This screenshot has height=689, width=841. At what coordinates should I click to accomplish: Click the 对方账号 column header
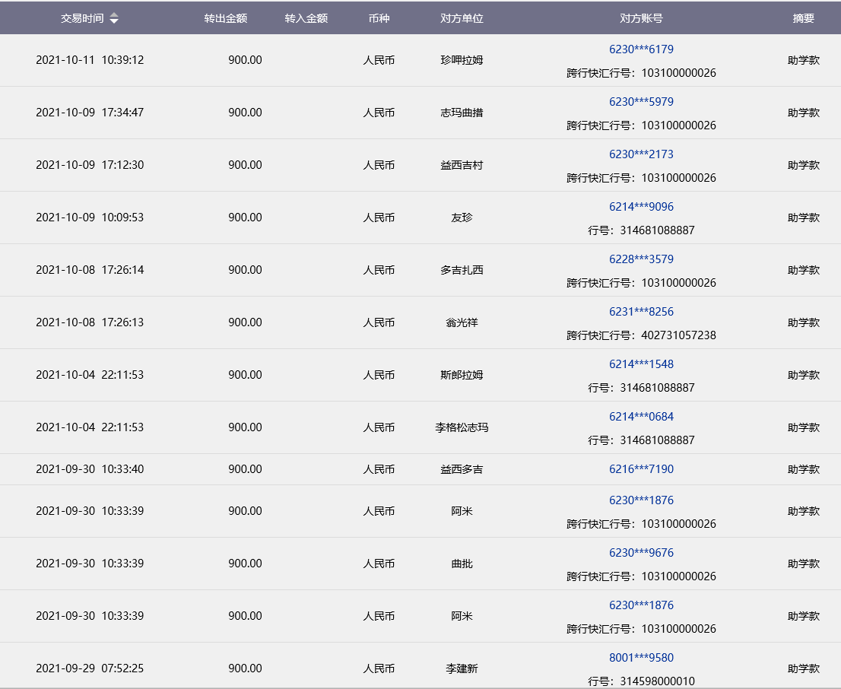point(641,18)
